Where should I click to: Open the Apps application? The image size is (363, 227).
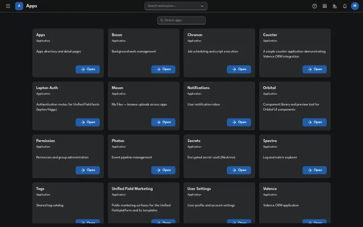[x=87, y=69]
